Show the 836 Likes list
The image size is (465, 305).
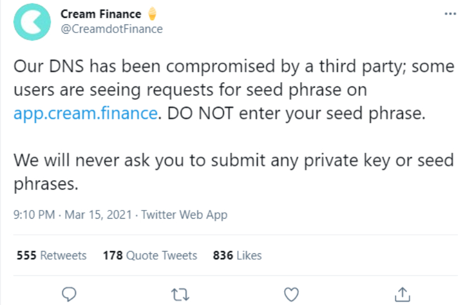click(x=237, y=255)
